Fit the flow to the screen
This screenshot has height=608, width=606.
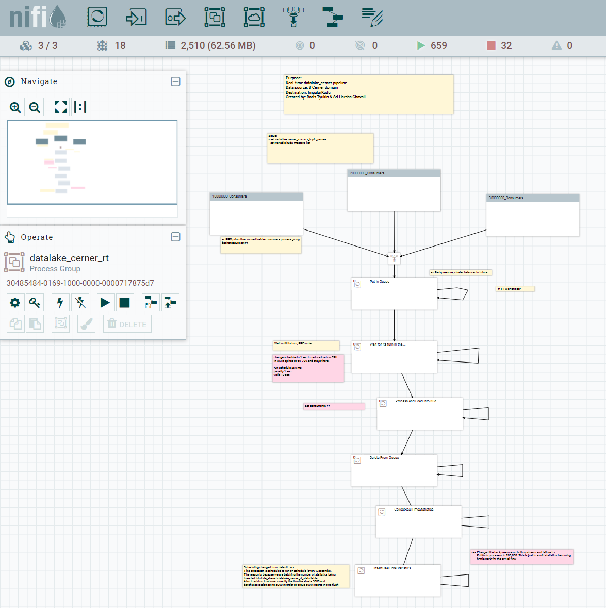pyautogui.click(x=61, y=107)
